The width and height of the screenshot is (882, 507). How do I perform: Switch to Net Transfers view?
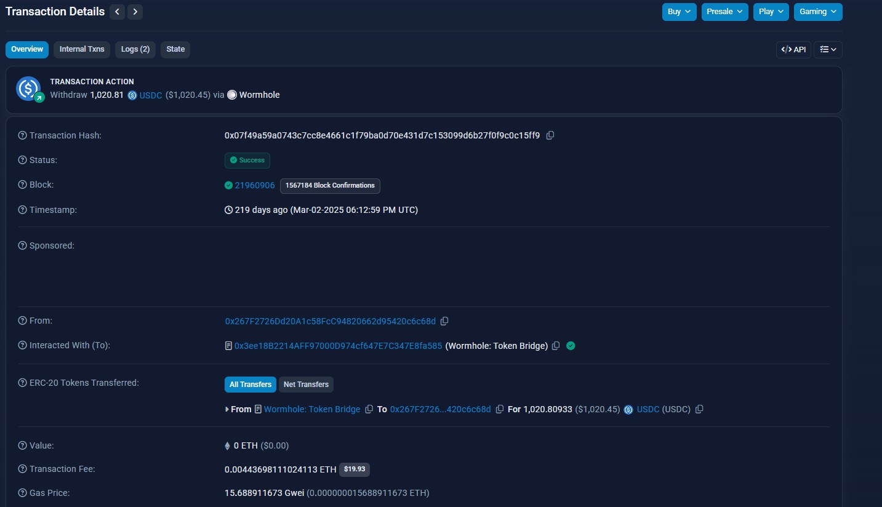point(306,384)
